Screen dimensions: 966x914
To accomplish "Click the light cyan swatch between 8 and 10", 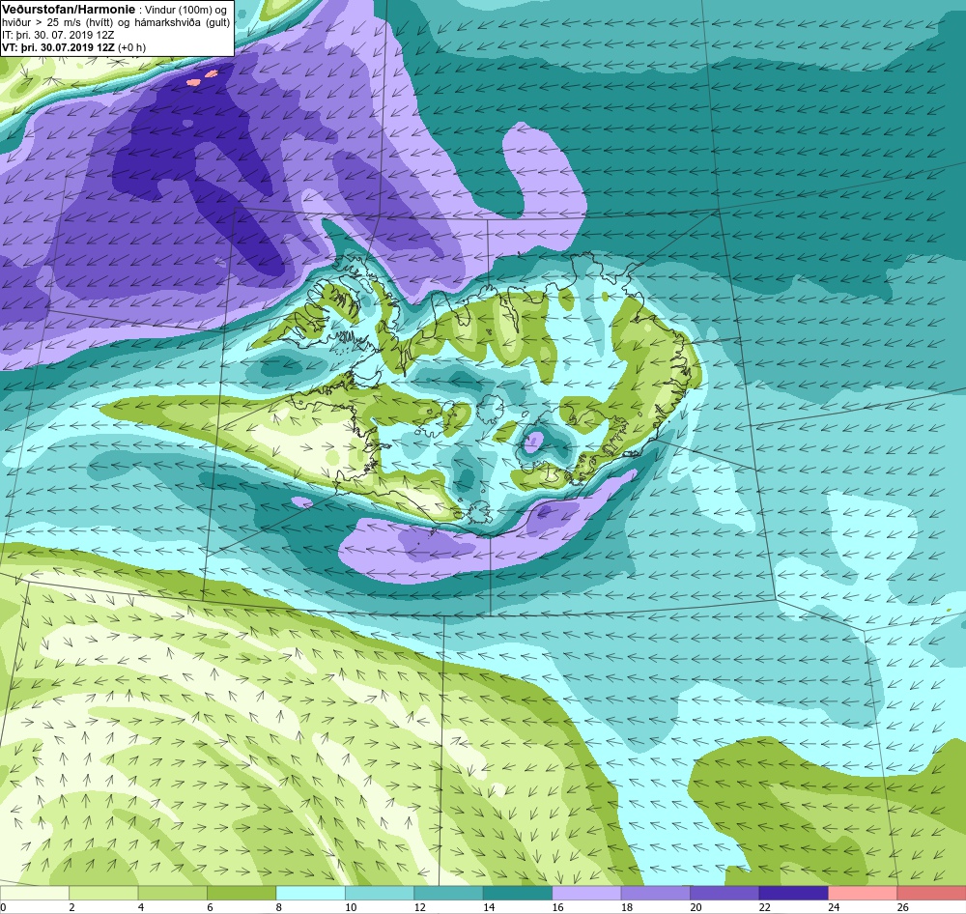I will coord(310,893).
